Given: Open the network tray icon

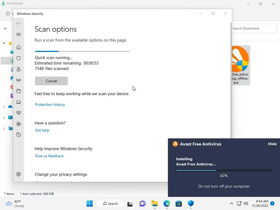Looking at the screenshot, I should (239, 203).
